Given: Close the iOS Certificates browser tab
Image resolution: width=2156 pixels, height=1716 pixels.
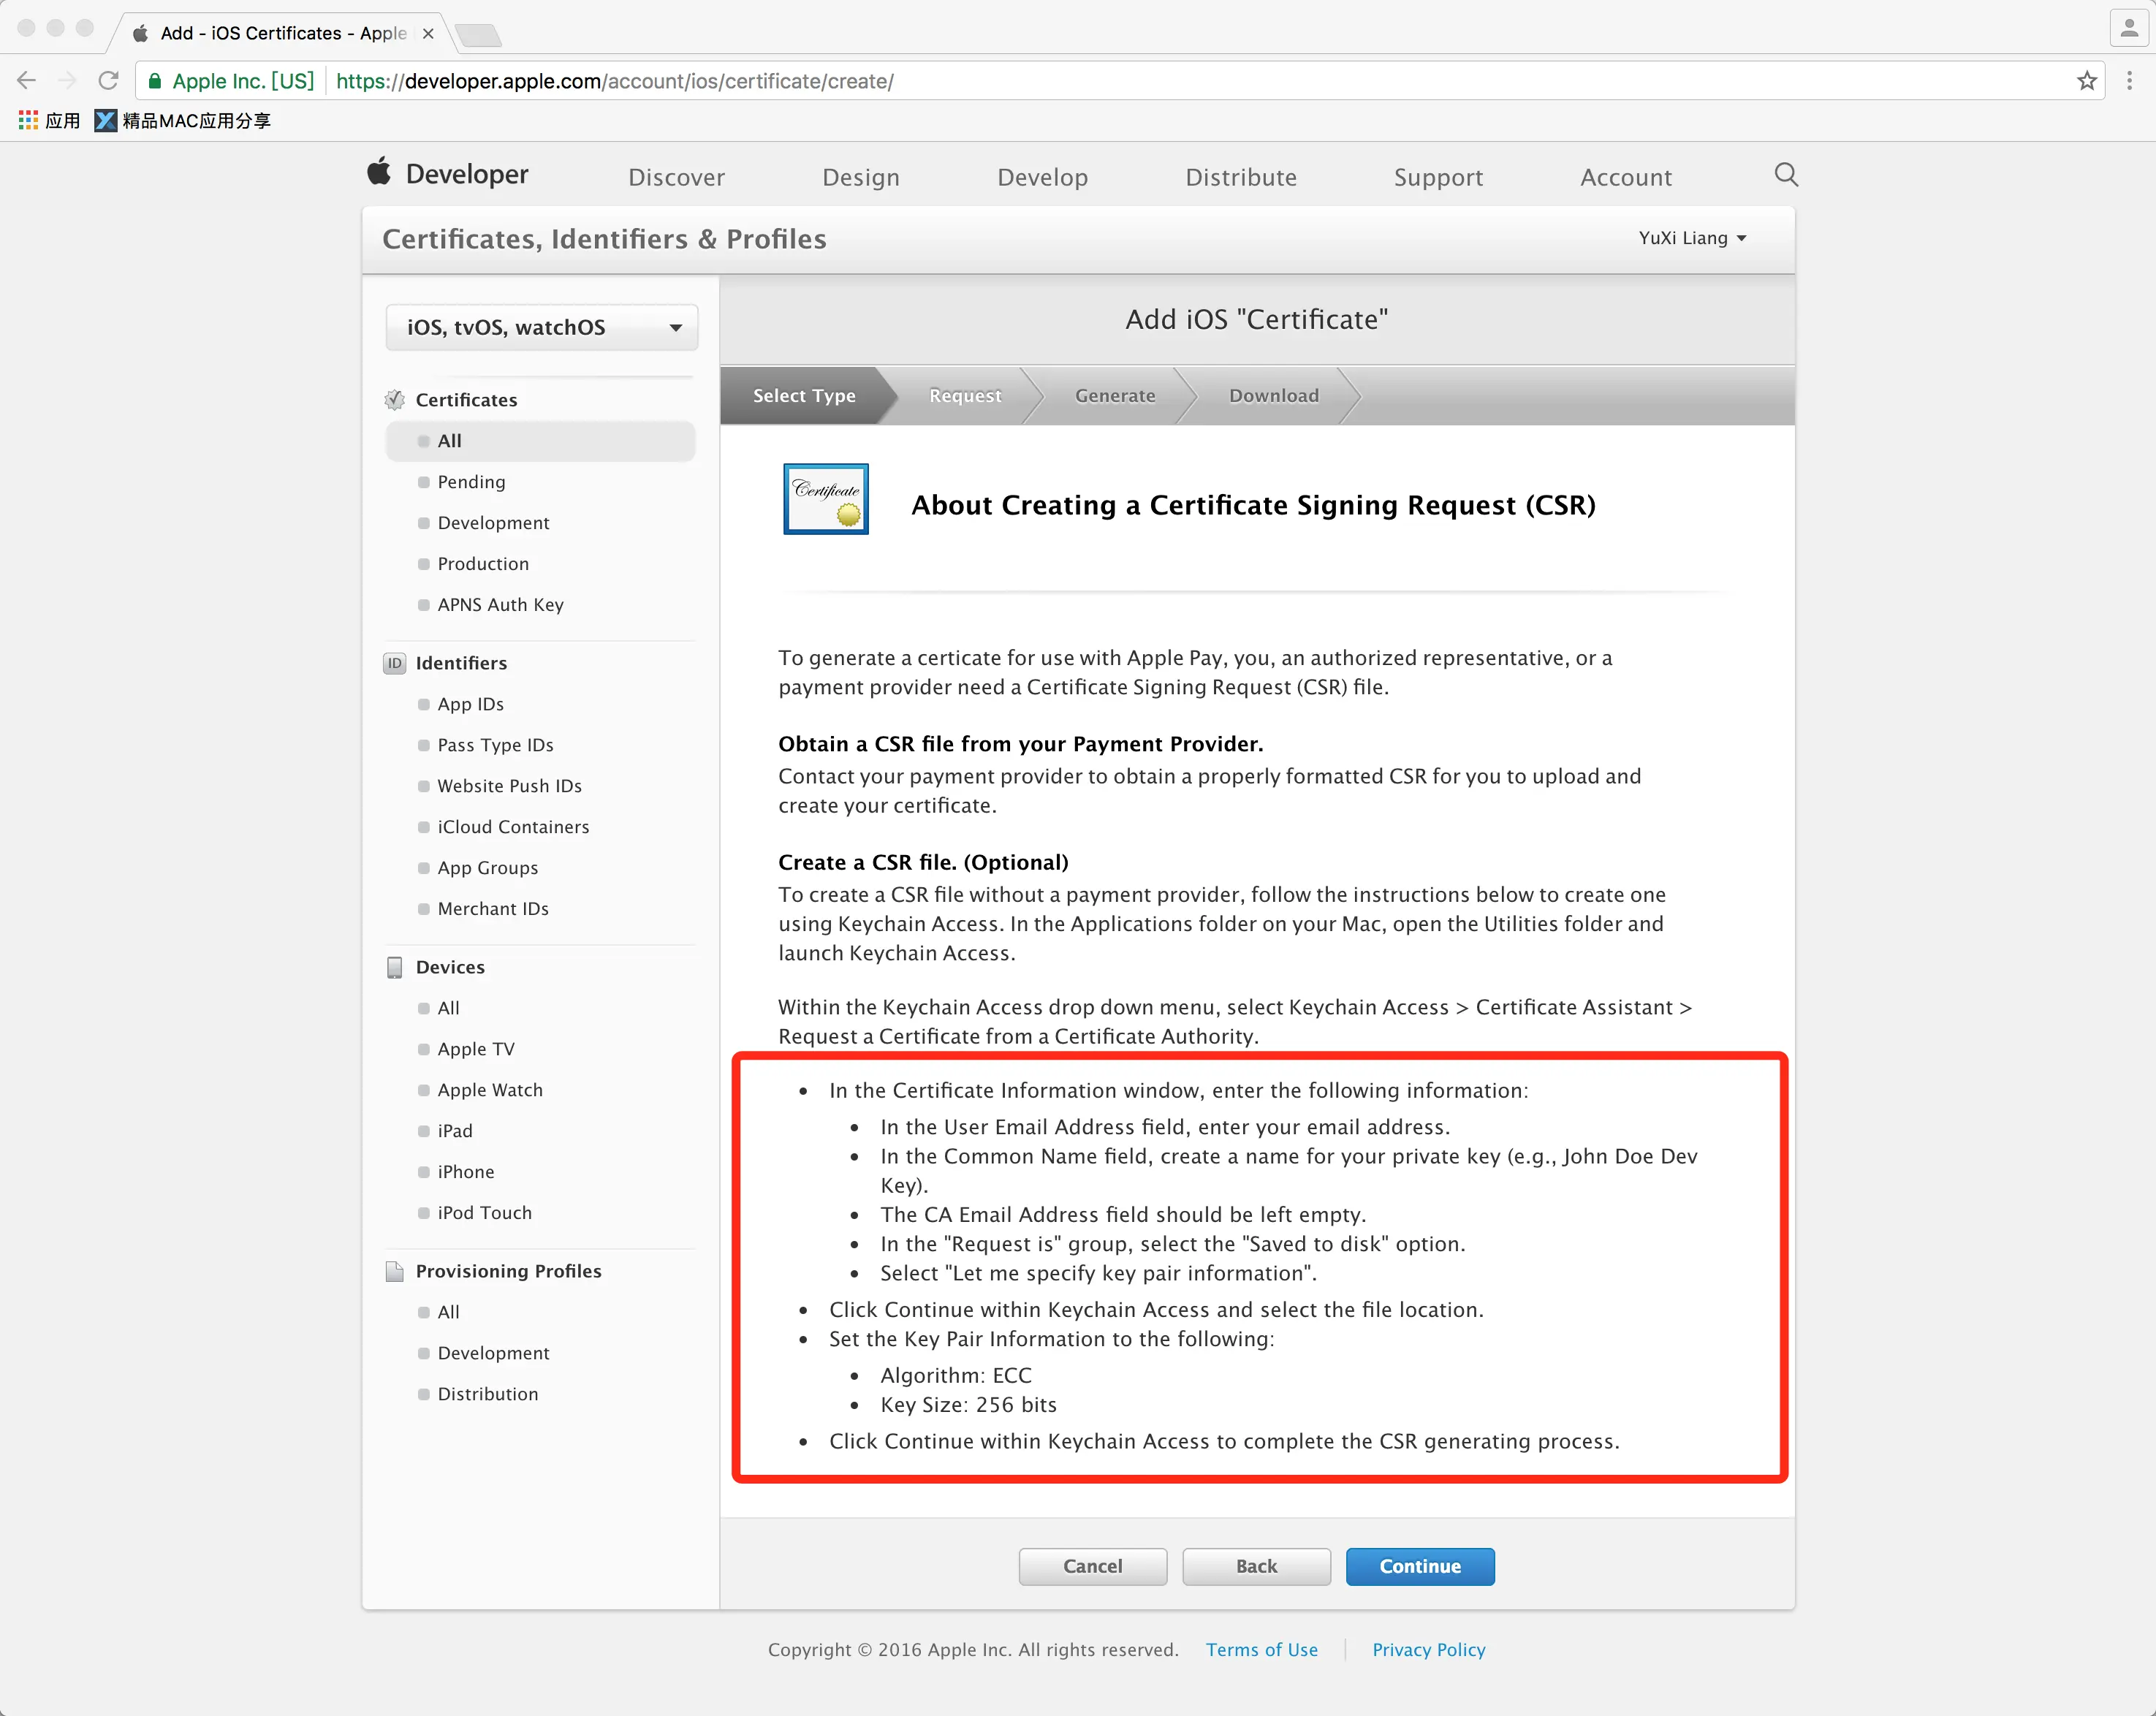Looking at the screenshot, I should (428, 33).
